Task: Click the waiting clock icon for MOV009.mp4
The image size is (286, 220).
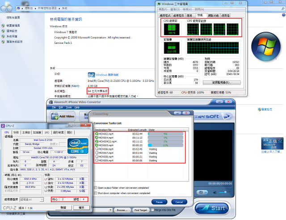Action: tap(97, 161)
